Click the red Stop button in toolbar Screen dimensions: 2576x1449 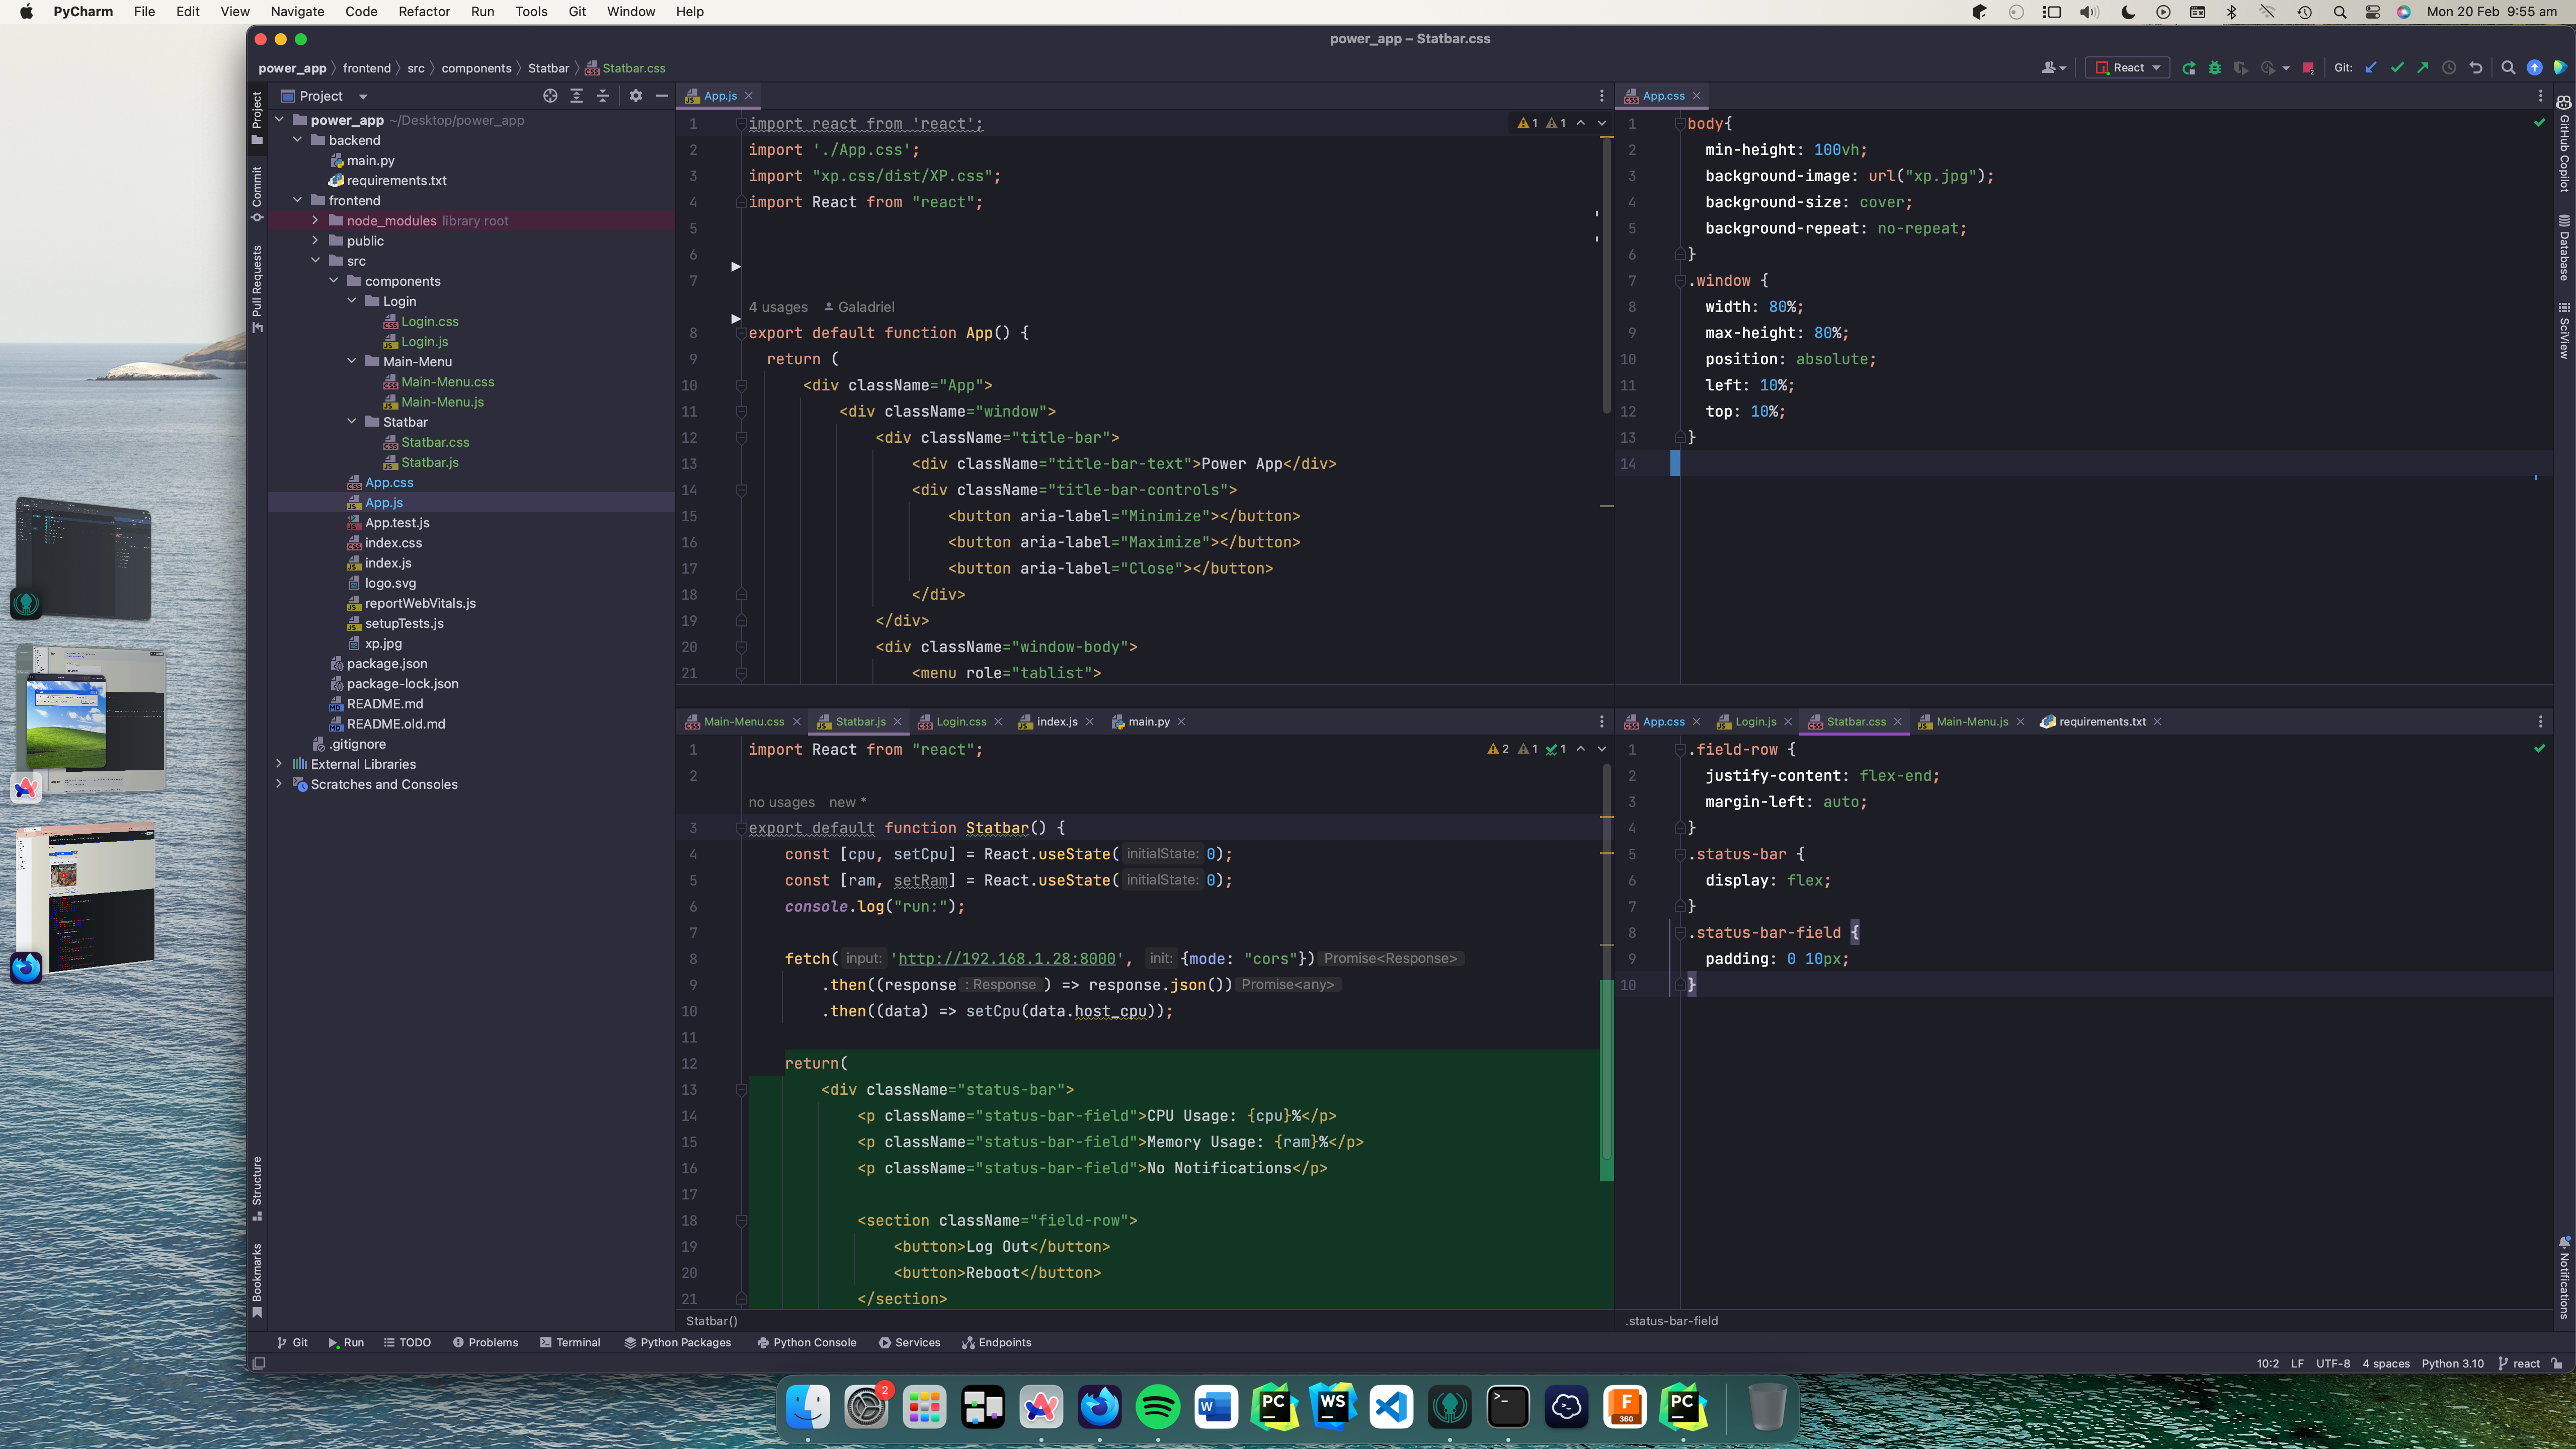[2308, 68]
